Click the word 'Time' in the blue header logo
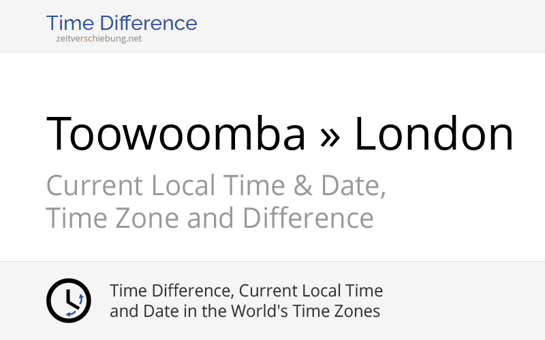 [x=70, y=23]
